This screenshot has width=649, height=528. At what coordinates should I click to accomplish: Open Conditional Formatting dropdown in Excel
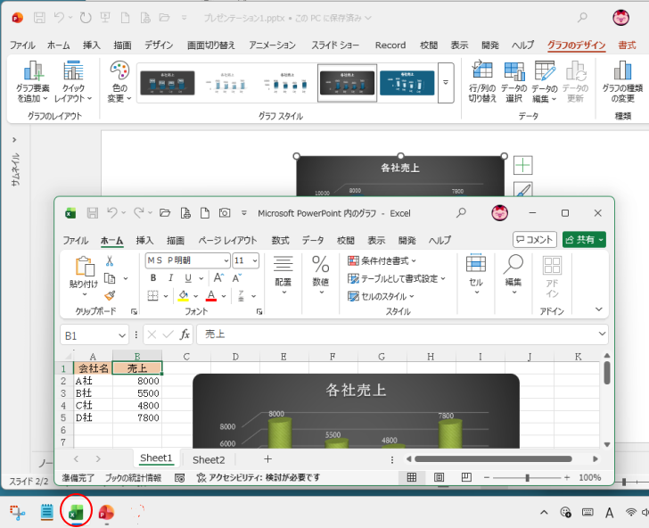(382, 261)
